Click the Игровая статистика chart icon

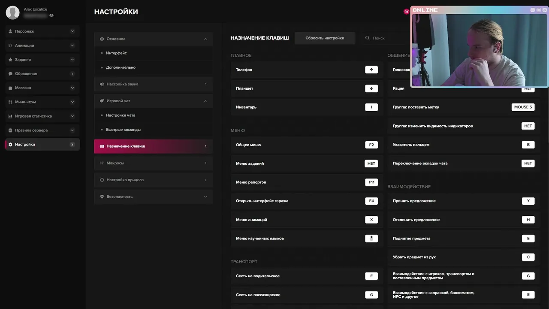11,116
